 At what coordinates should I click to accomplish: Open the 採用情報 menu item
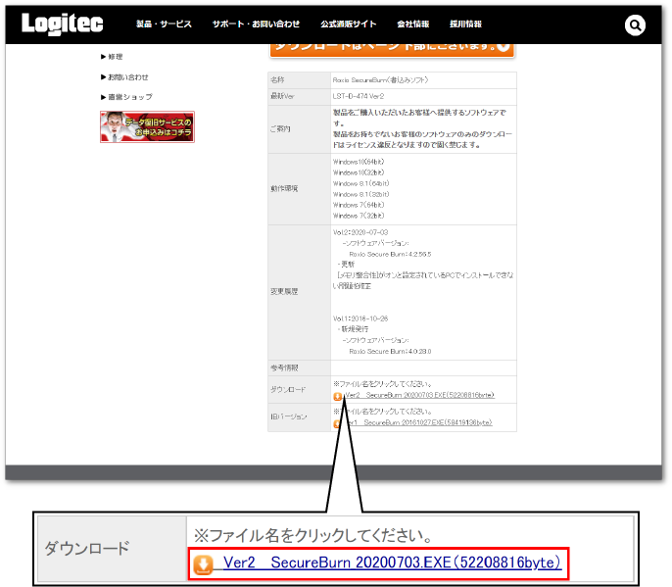pyautogui.click(x=465, y=24)
